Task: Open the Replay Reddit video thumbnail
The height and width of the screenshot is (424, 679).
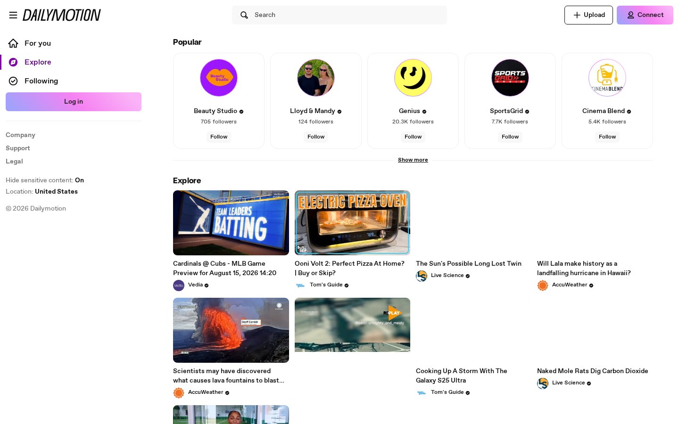Action: [x=352, y=325]
